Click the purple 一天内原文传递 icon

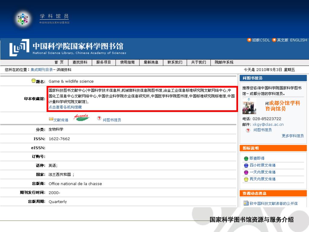pos(246,172)
